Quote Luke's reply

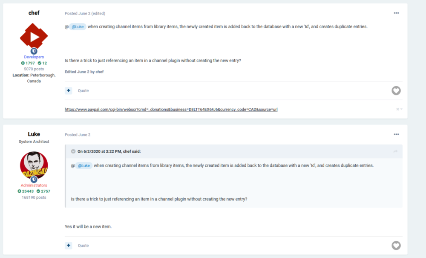(x=83, y=245)
